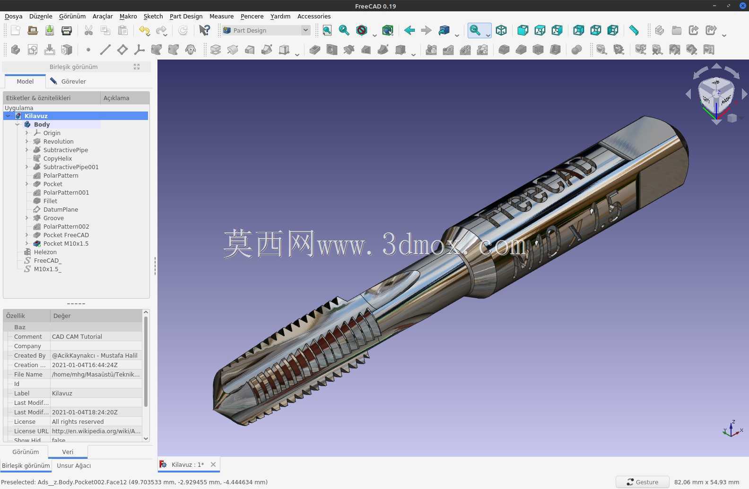Screen dimensions: 749x489
Task: Open the Dosya menu
Action: (14, 16)
